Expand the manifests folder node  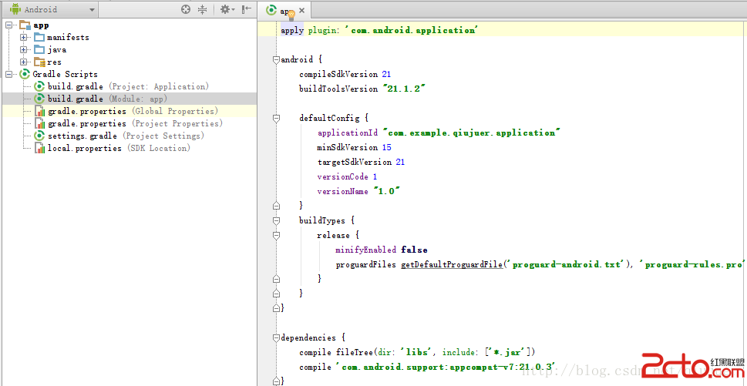[24, 37]
